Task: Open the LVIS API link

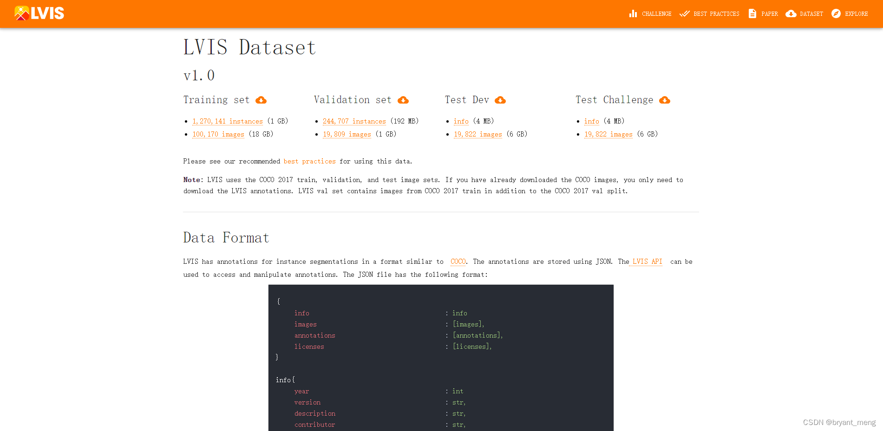Action: coord(646,261)
